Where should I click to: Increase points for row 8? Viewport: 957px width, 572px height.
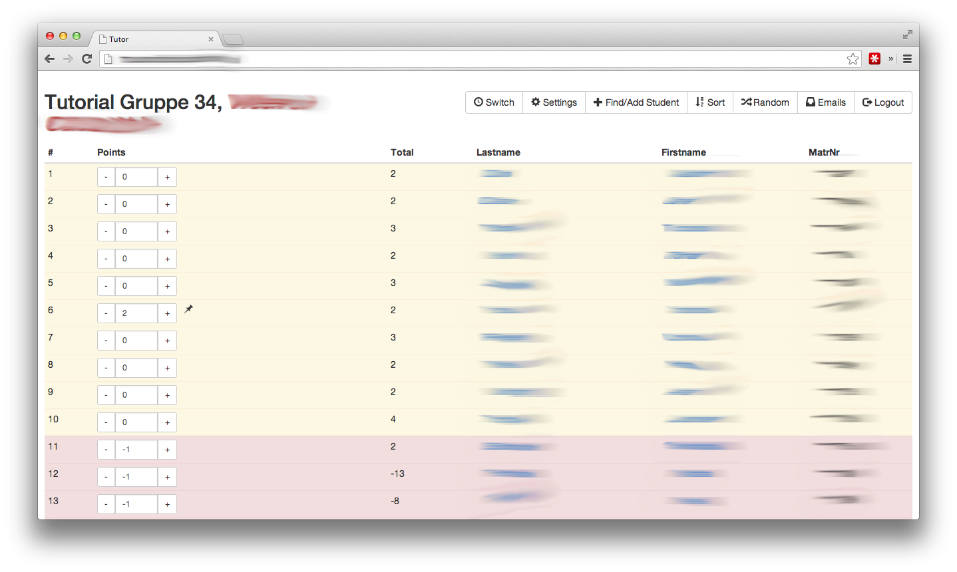pyautogui.click(x=167, y=368)
